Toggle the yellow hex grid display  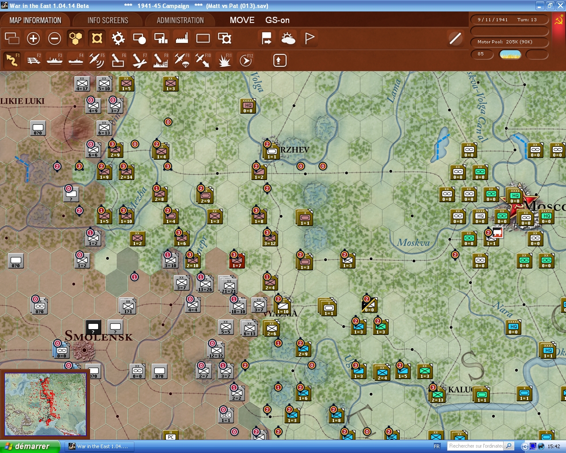pyautogui.click(x=76, y=38)
